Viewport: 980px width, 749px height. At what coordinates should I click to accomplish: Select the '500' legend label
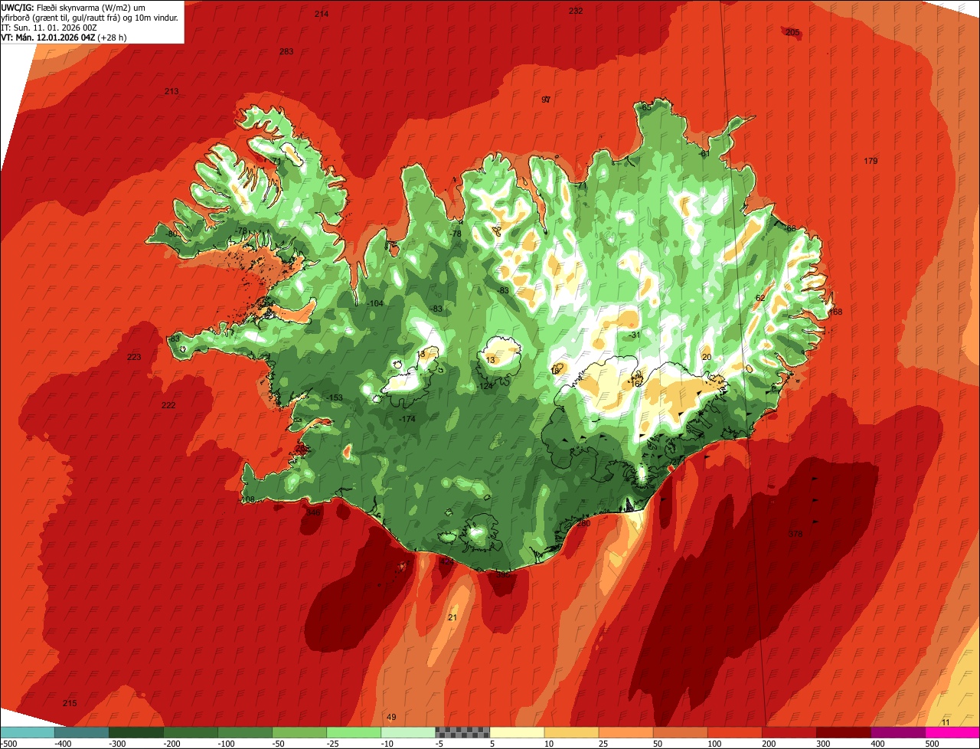(933, 743)
